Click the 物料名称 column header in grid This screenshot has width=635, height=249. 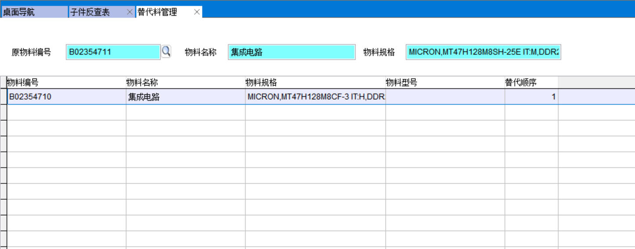(x=185, y=83)
